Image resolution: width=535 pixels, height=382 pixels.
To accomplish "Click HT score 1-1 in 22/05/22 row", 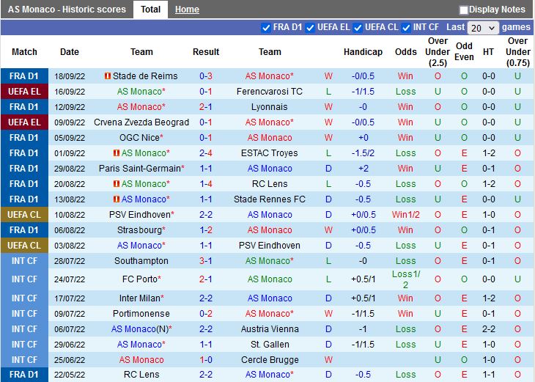I will pos(489,375).
